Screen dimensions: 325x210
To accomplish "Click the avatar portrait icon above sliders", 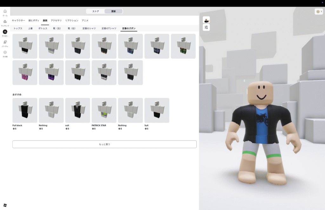I will [206, 20].
